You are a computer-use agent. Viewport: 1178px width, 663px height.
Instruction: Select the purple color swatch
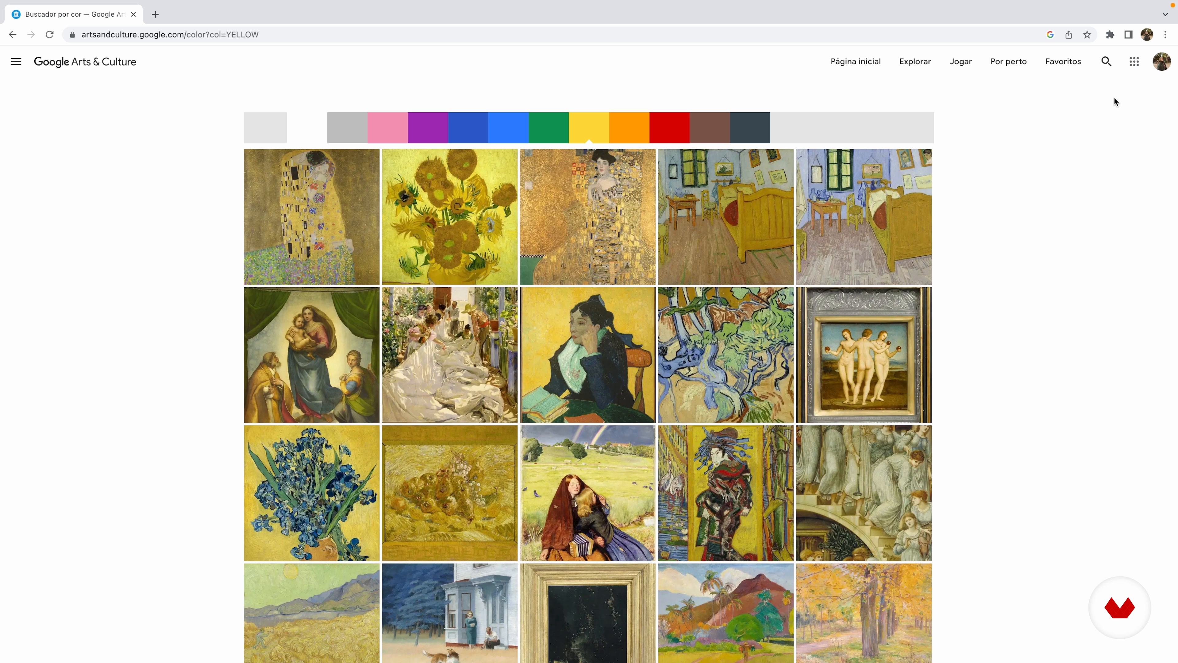coord(428,128)
